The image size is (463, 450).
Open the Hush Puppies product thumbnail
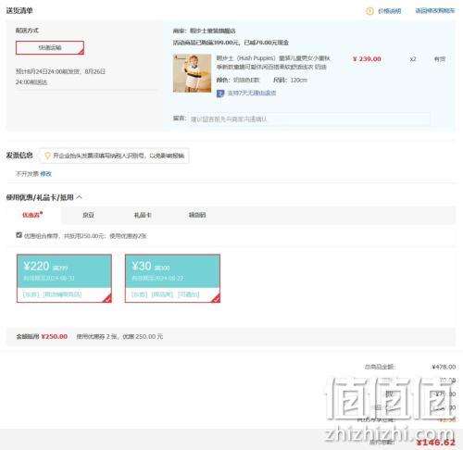192,73
